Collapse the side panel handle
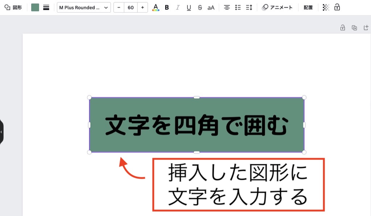 [x=1, y=132]
